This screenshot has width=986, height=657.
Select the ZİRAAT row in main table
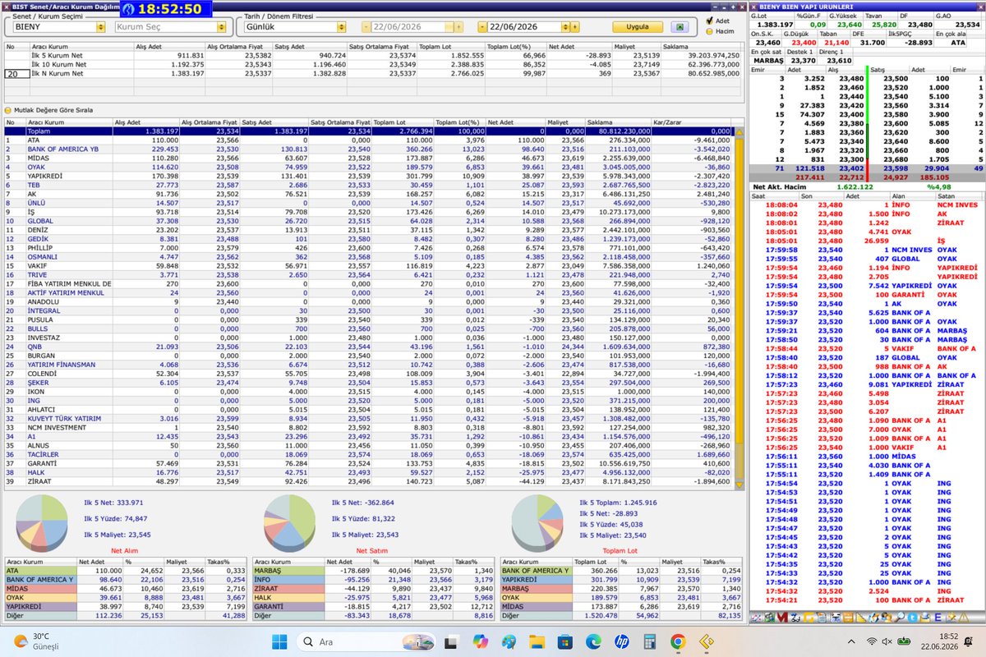pos(368,481)
